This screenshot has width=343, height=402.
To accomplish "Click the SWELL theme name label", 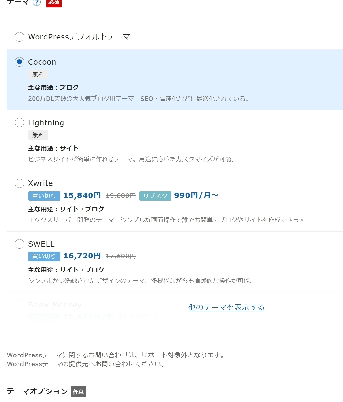I will tap(41, 244).
